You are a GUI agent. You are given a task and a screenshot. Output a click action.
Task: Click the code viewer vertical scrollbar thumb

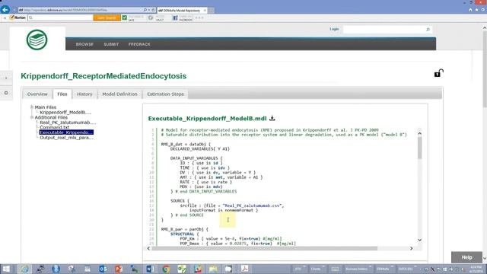coord(419,148)
